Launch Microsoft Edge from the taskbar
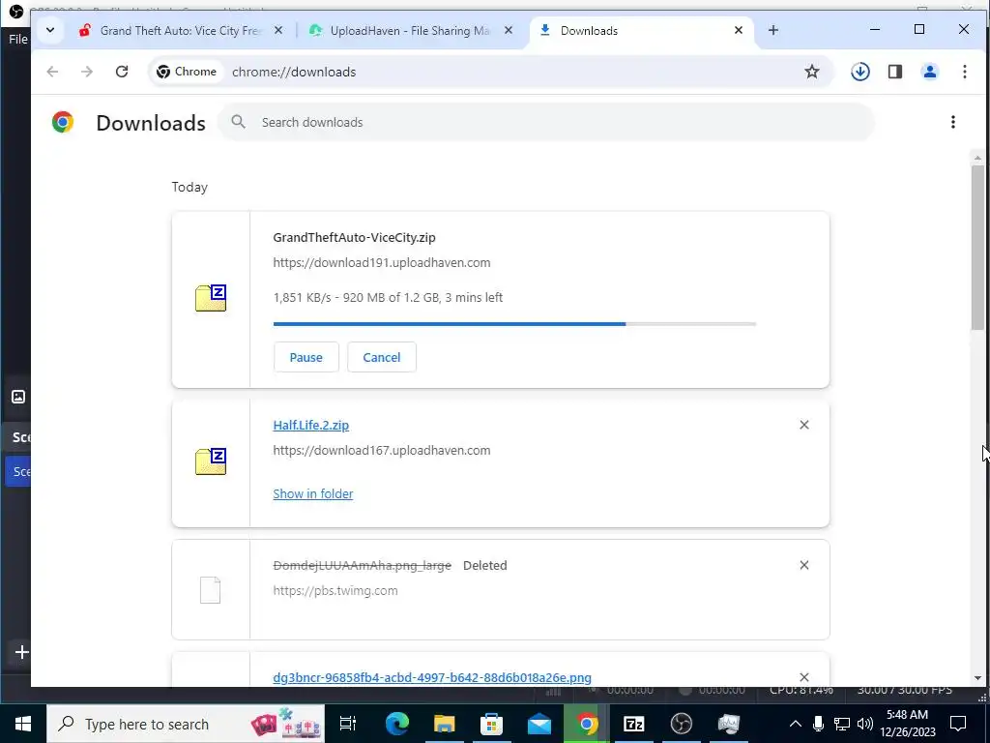The width and height of the screenshot is (990, 743). click(x=396, y=724)
